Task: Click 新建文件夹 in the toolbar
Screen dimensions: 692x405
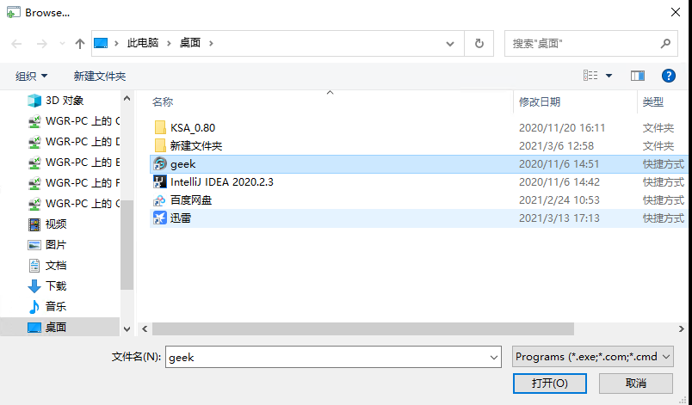Action: coord(99,76)
